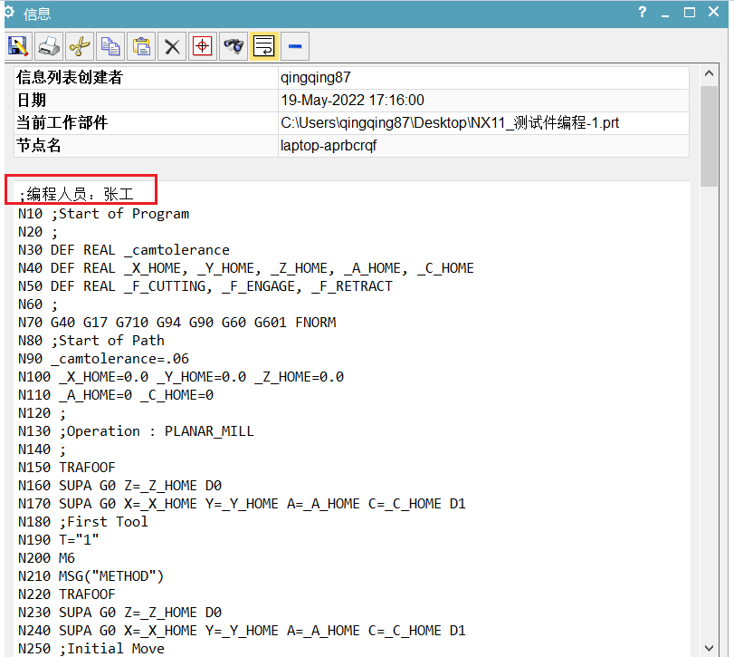Click line N20 with semicolon

pos(38,232)
